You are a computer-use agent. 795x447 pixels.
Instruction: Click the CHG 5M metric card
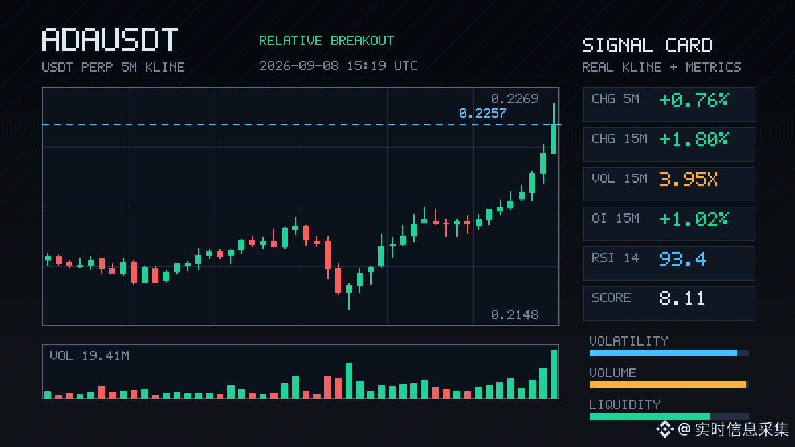pyautogui.click(x=668, y=104)
